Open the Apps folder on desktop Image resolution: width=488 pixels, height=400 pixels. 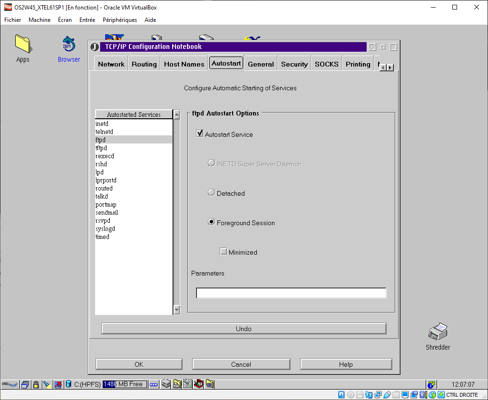coord(22,44)
